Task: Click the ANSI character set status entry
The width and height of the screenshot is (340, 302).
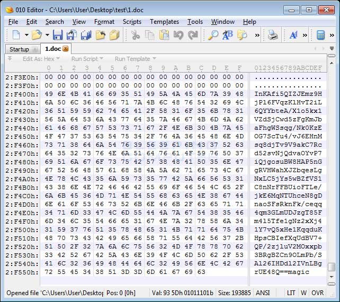Action: pyautogui.click(x=263, y=293)
